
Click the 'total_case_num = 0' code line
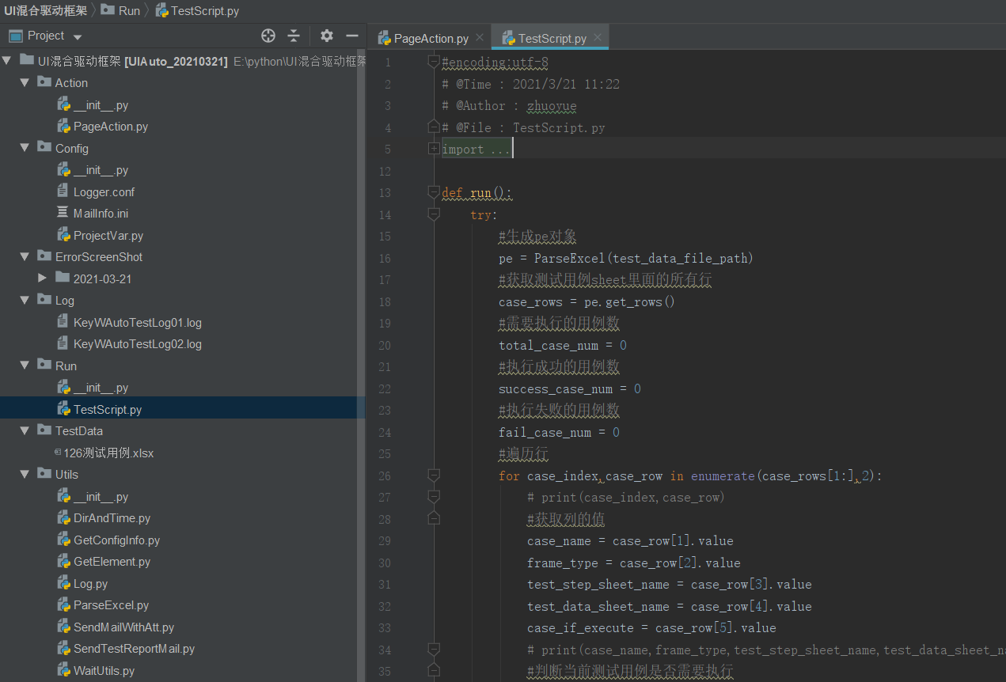coord(563,345)
